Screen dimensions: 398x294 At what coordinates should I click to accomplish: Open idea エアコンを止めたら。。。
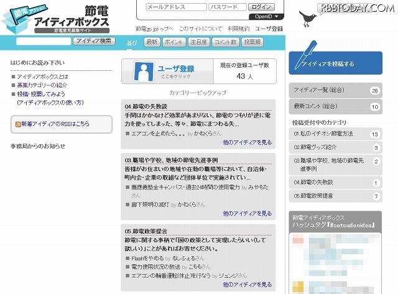(x=158, y=134)
